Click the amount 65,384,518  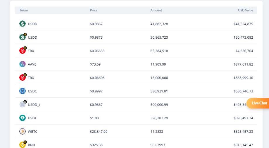(159, 51)
